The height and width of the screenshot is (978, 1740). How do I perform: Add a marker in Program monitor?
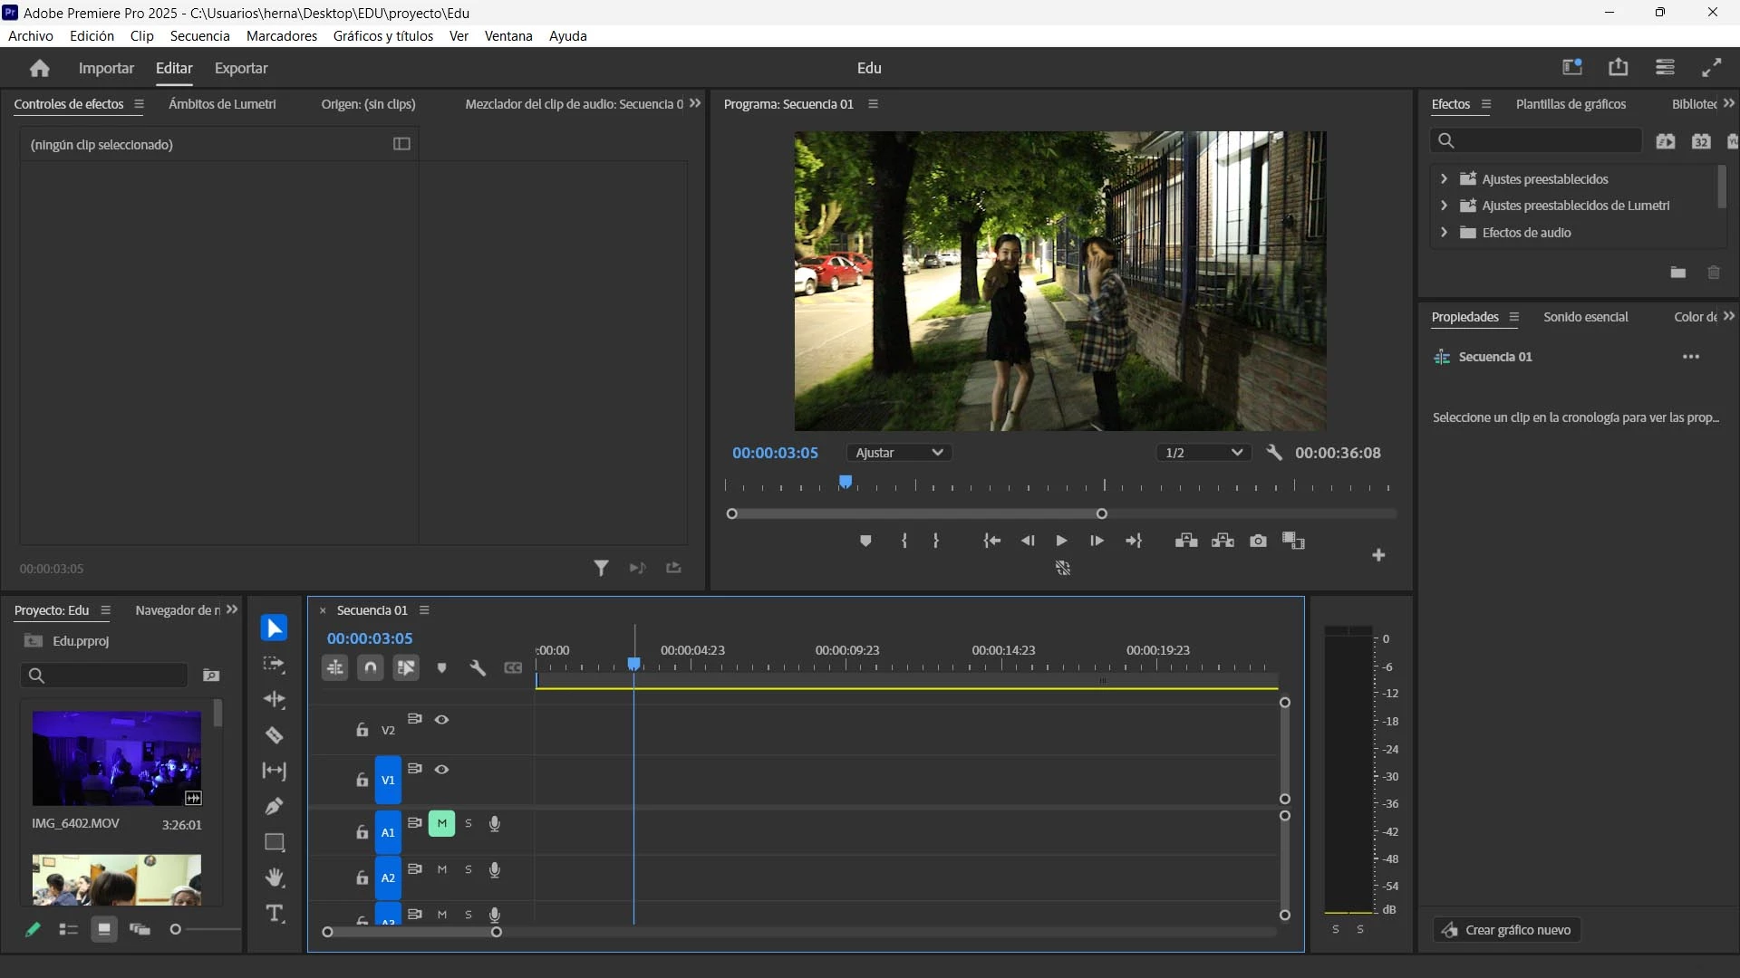(x=865, y=541)
